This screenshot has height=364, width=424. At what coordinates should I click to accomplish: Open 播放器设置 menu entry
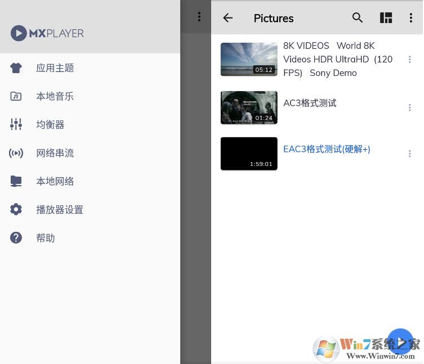click(60, 210)
